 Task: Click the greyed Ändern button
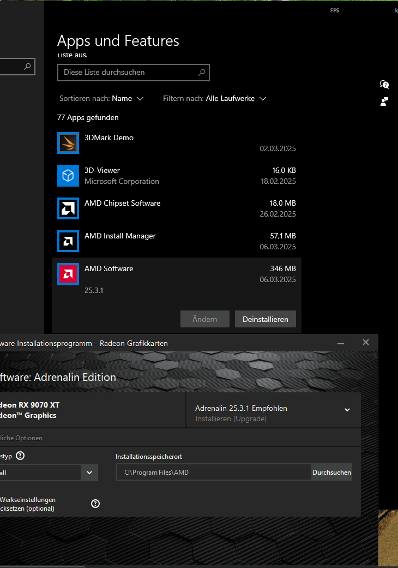205,319
